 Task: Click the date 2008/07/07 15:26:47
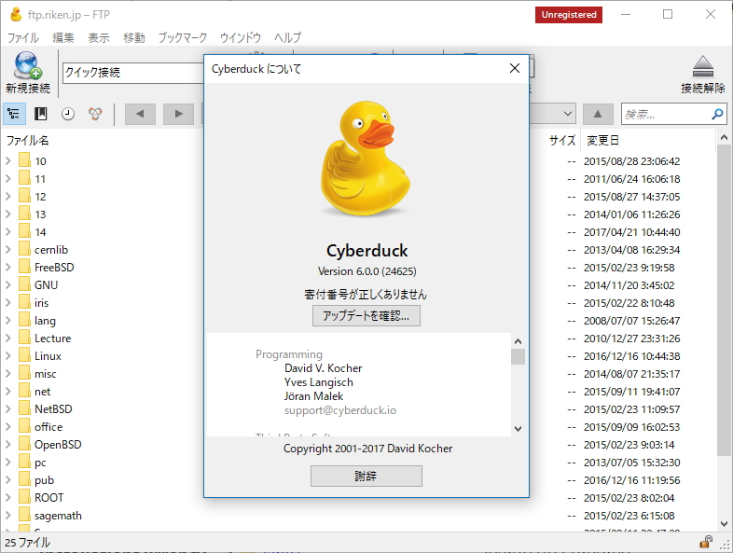(631, 321)
